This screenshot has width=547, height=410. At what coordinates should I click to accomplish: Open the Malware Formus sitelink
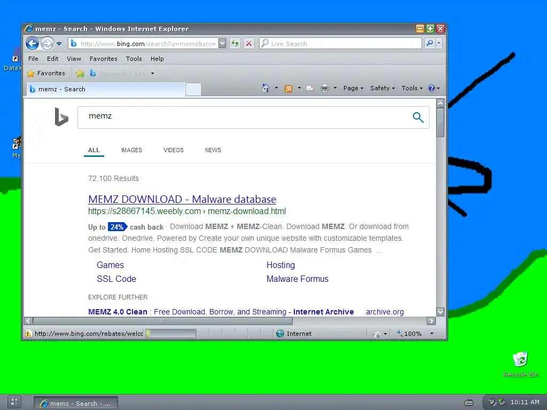point(297,279)
